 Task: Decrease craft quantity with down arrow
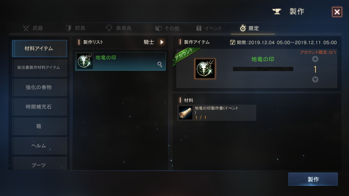tap(315, 79)
